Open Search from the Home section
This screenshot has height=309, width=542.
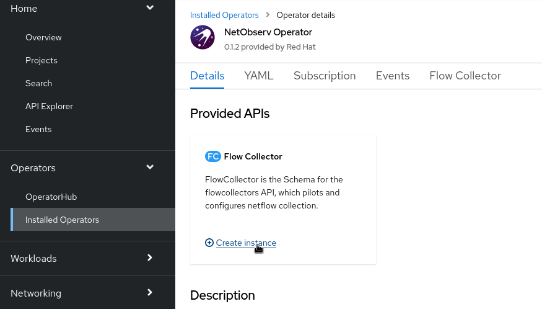[x=38, y=84]
